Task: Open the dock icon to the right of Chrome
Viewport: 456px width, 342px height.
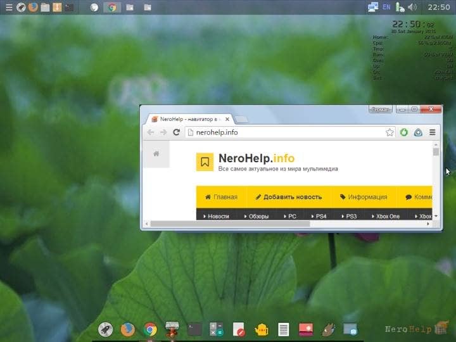Action: point(172,329)
